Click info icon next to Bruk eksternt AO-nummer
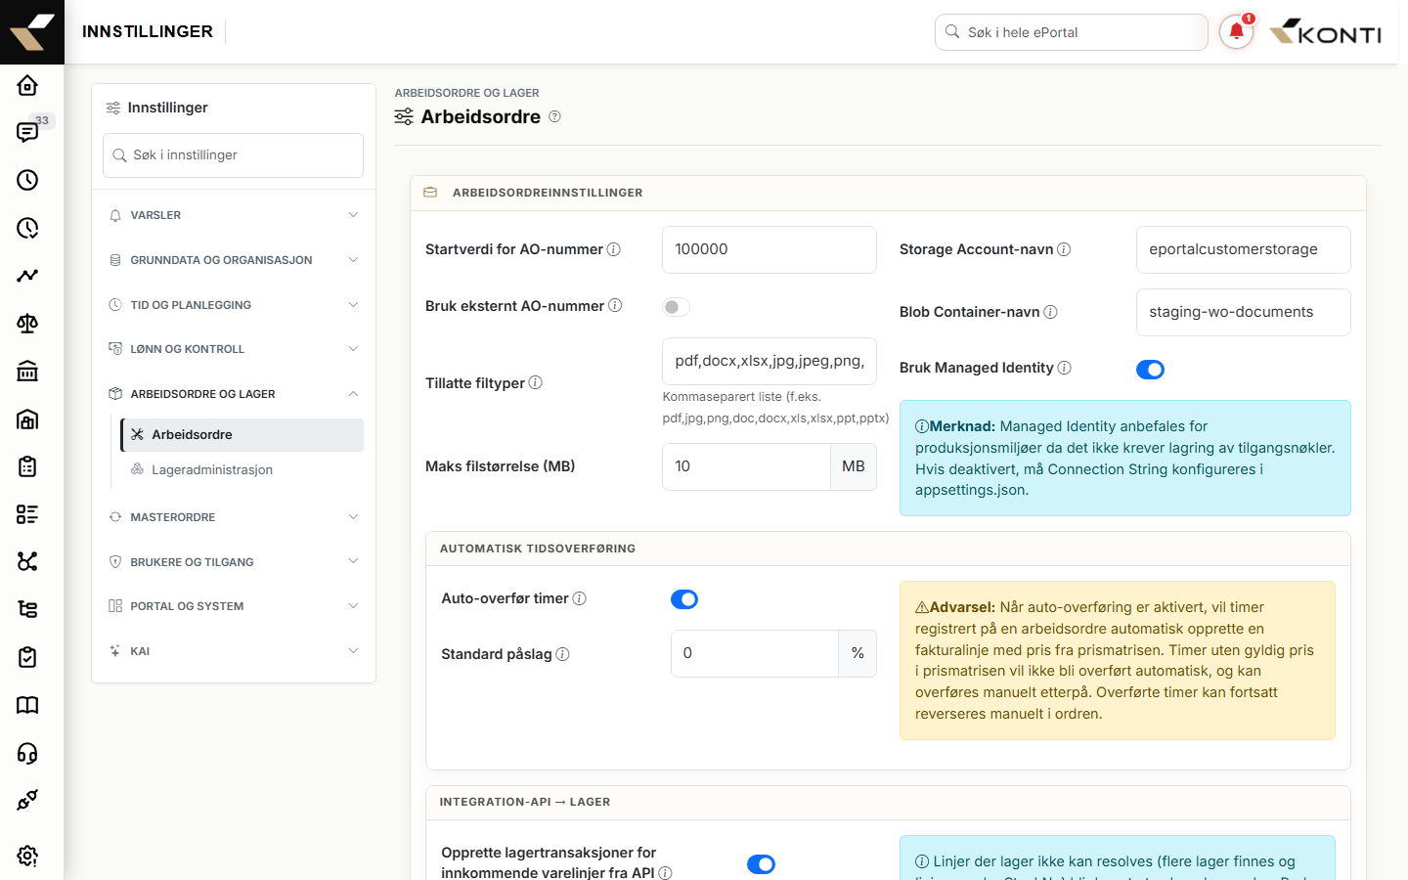Screen dimensions: 1408x880 point(615,305)
